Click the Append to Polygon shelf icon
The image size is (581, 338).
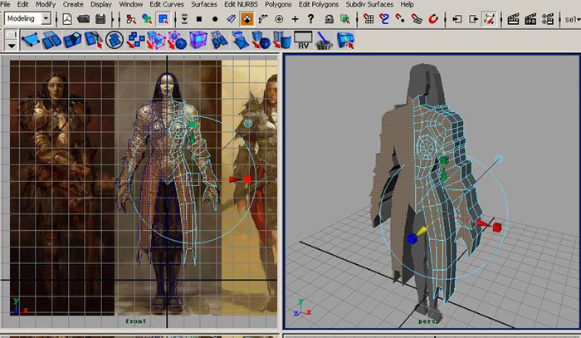click(51, 40)
